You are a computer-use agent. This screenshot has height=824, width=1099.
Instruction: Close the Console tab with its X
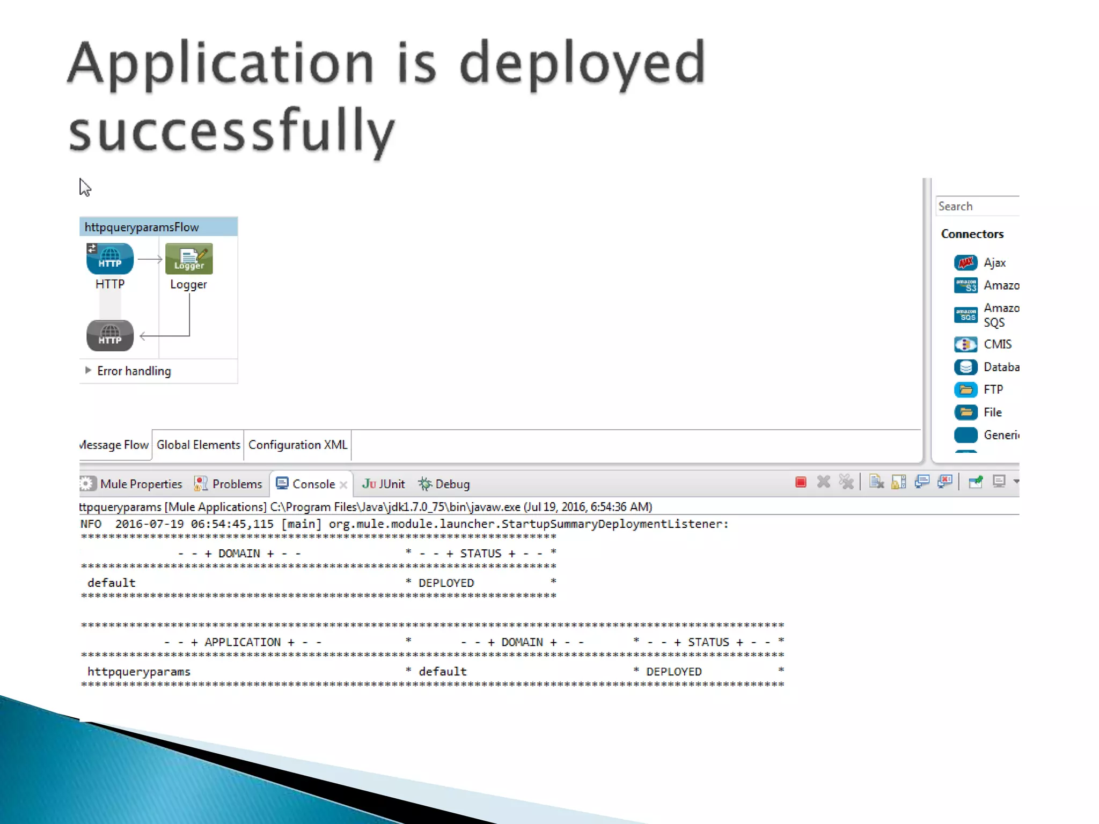343,485
